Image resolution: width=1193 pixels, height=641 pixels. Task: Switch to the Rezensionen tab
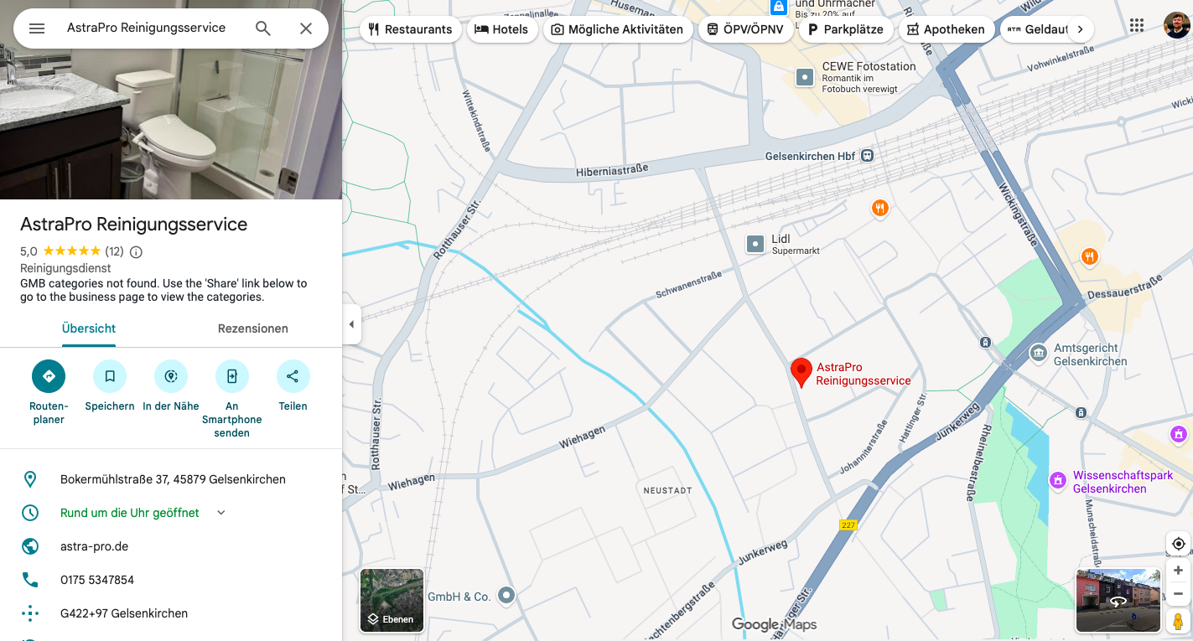252,328
